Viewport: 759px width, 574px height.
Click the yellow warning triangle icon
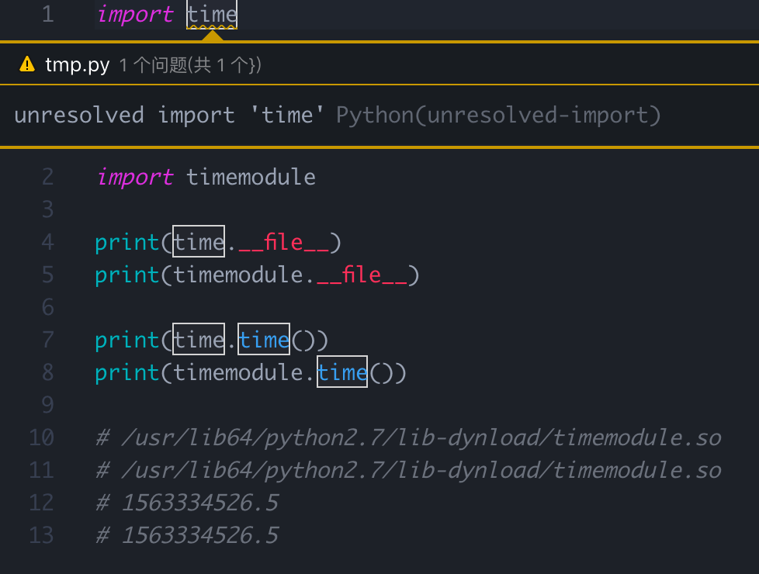coord(26,64)
